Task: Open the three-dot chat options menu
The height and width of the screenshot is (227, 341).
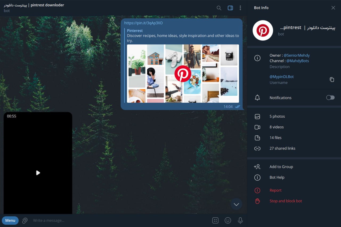Action: click(x=240, y=8)
